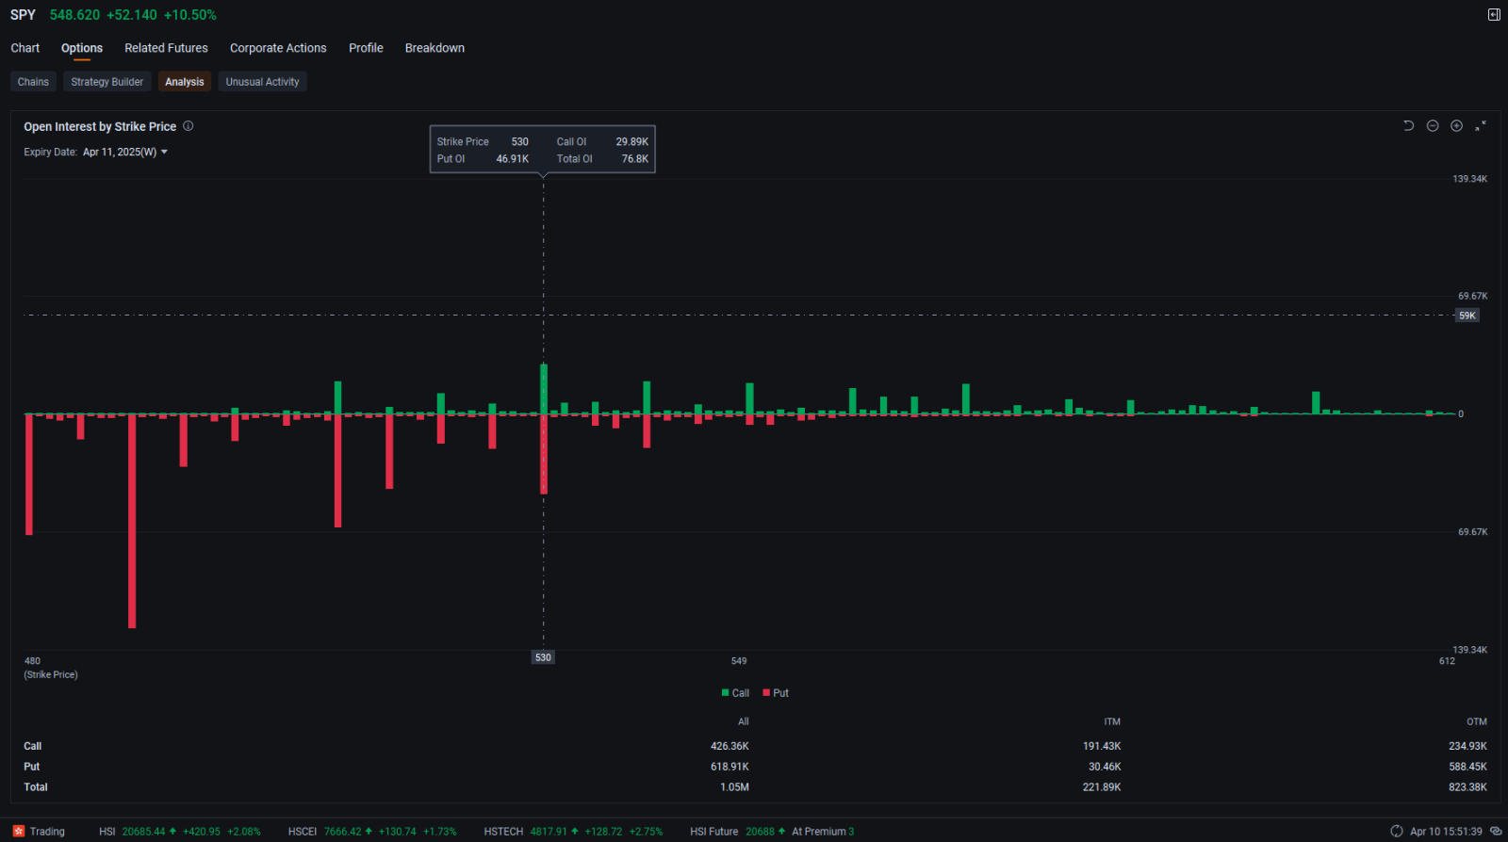Click the connection status icon bottom right
This screenshot has height=842, width=1508.
tap(1496, 831)
